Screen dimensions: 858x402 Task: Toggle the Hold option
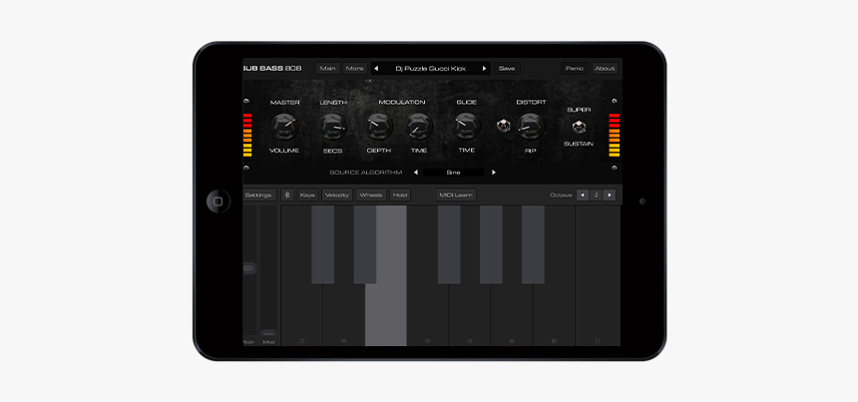400,195
